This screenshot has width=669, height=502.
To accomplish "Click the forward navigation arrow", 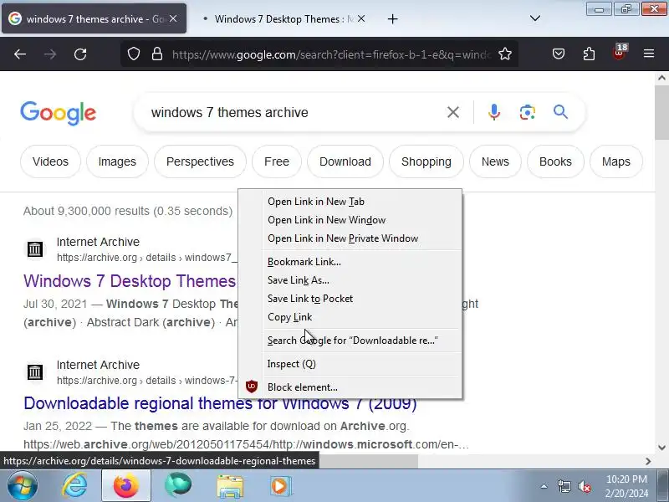I will [x=50, y=54].
